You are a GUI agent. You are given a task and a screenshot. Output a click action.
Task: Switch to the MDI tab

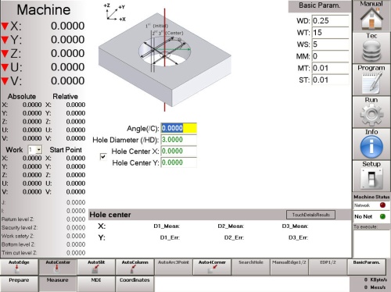(x=96, y=283)
